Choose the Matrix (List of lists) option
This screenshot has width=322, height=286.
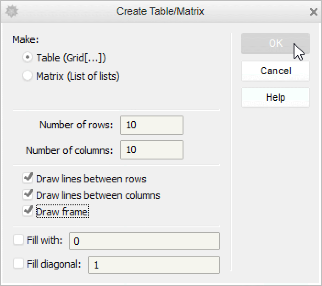[x=28, y=76]
